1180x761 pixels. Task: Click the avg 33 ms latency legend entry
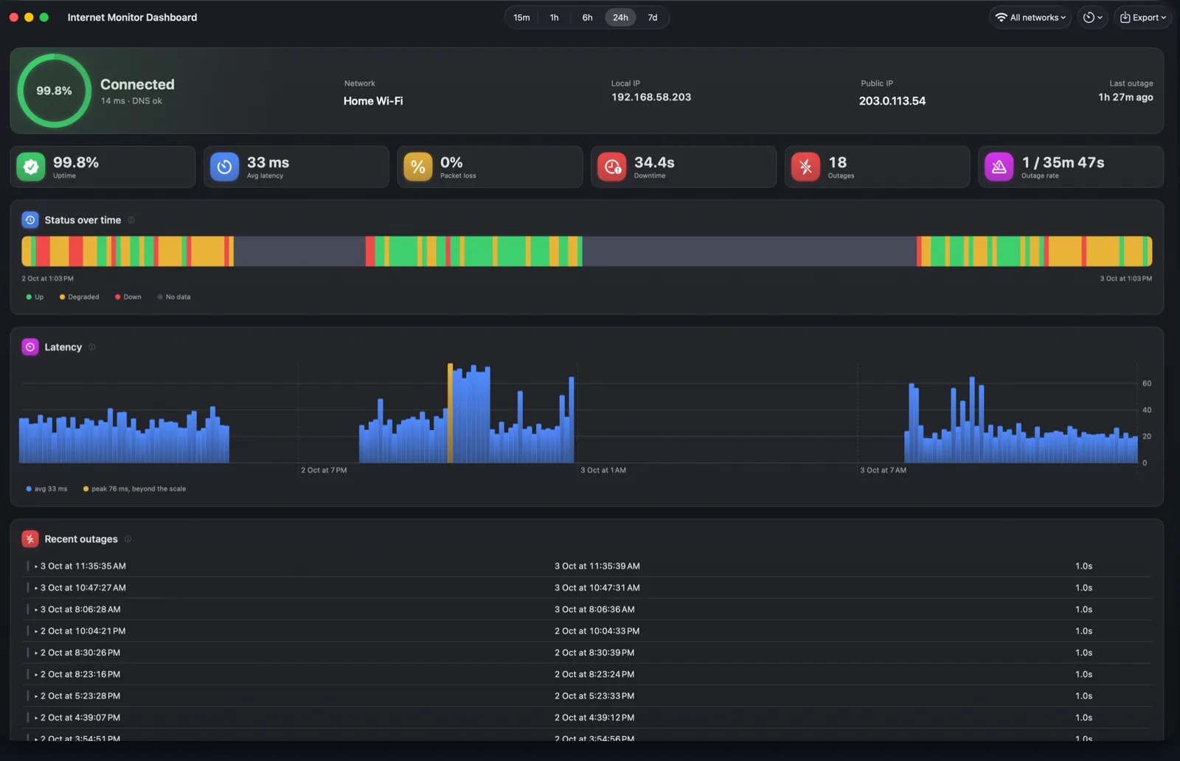[x=46, y=489]
